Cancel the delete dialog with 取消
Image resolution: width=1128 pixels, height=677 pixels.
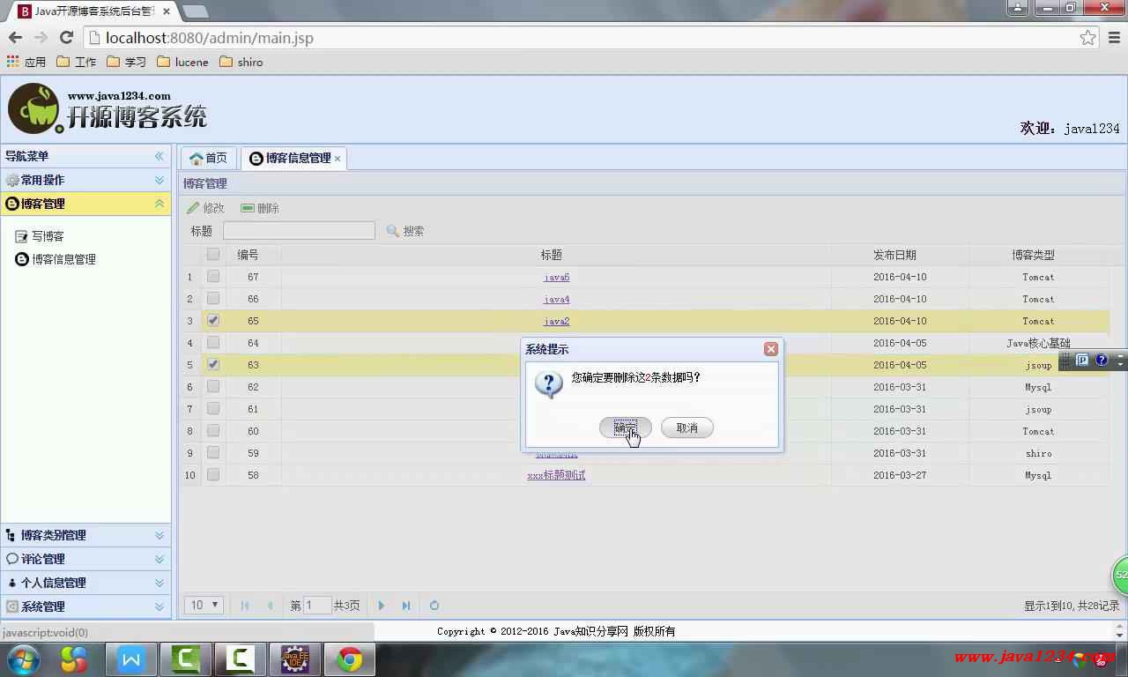(x=686, y=428)
